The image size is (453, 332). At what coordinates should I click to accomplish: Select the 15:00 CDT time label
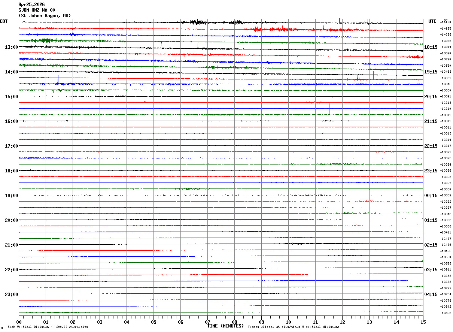[x=11, y=97]
